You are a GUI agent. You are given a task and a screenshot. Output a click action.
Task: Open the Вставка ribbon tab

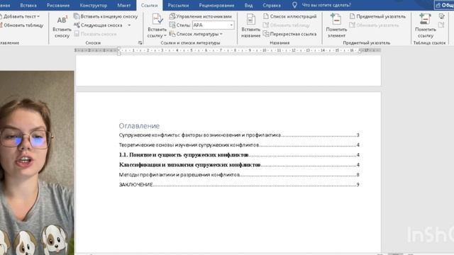click(28, 5)
